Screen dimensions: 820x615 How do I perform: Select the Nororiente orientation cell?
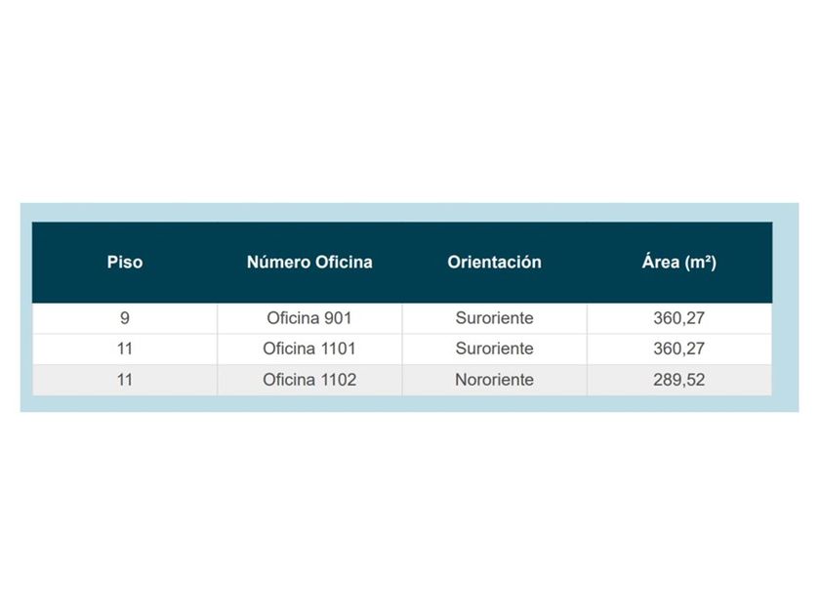click(494, 380)
